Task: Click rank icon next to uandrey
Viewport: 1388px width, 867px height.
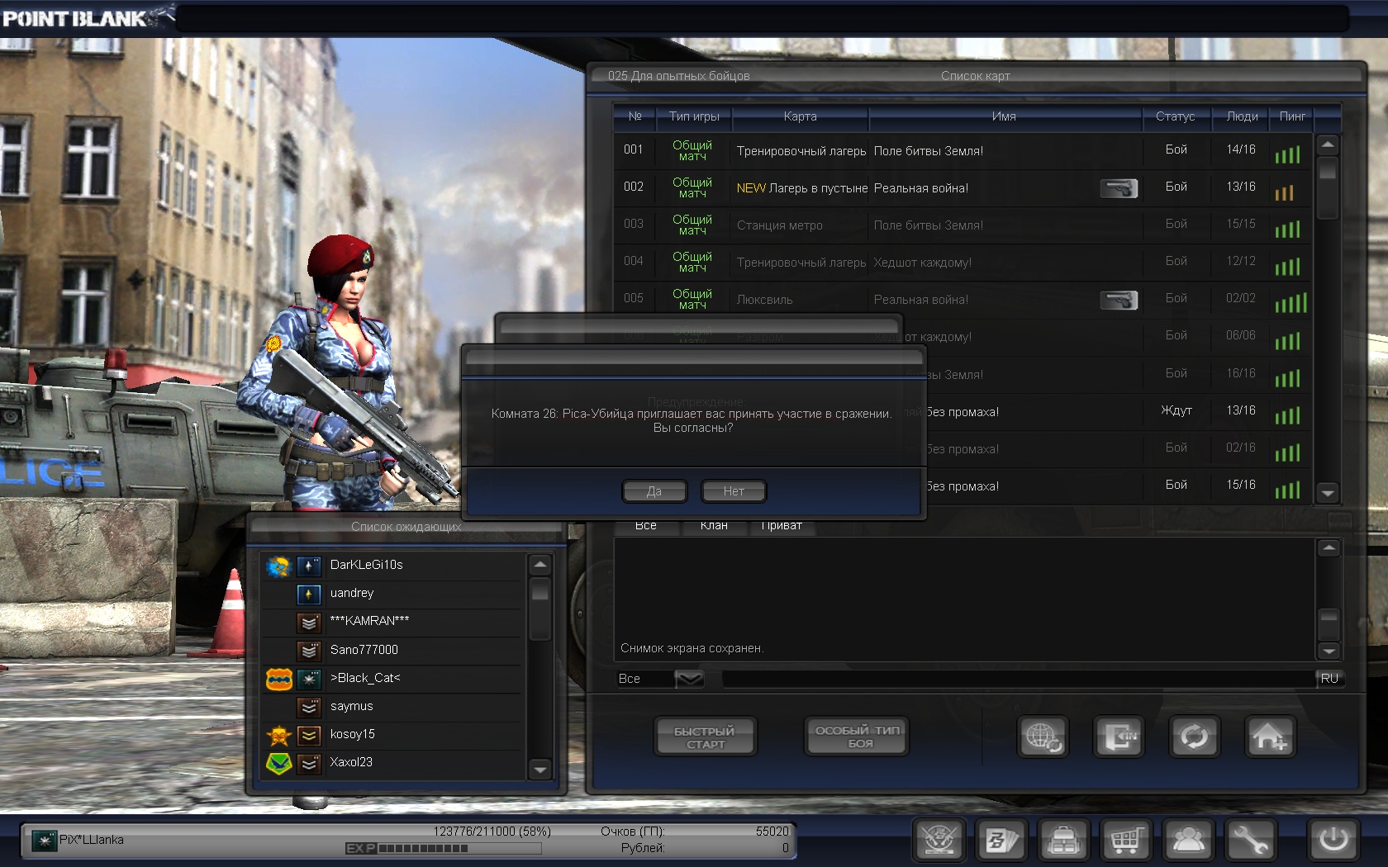Action: point(309,594)
